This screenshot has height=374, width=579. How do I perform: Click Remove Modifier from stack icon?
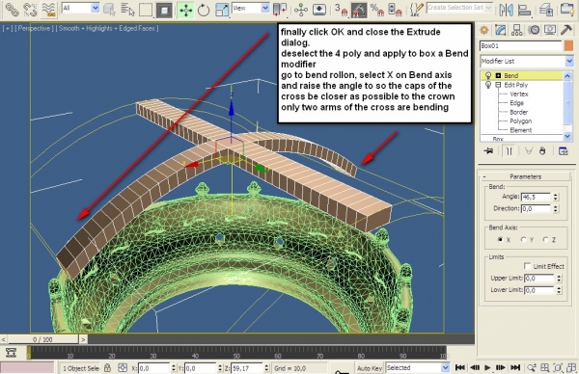click(x=542, y=151)
